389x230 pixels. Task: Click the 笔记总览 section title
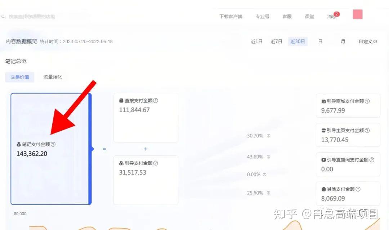point(16,61)
